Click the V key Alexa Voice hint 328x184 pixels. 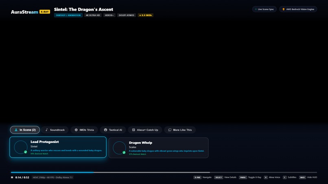coord(272,178)
